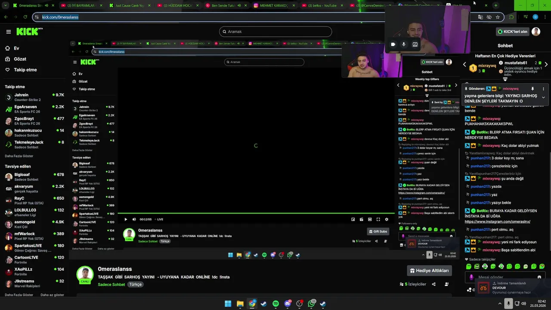Unpin the pinned chat message pin icon

[532, 89]
